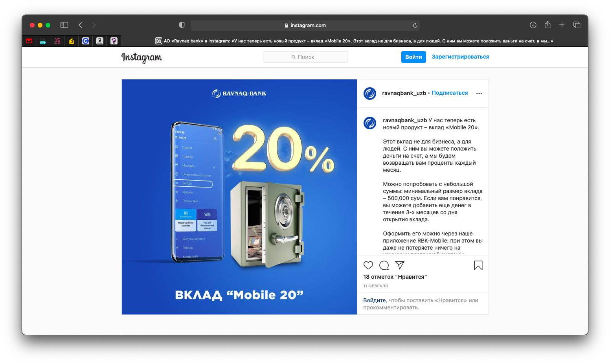Image resolution: width=610 pixels, height=364 pixels.
Task: Like the post with the heart icon
Action: coord(368,265)
